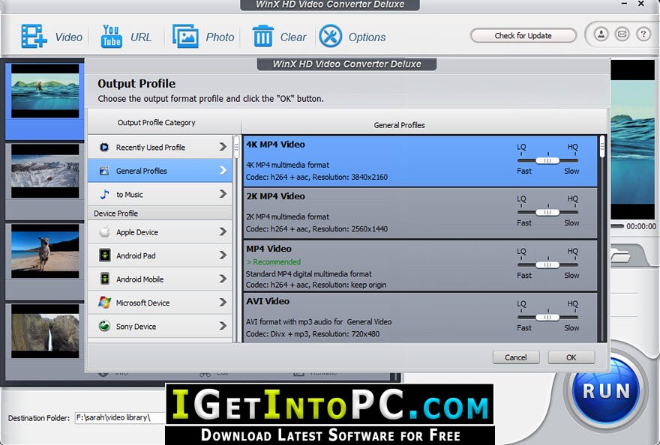Open the YouTube URL downloader icon
The image size is (660, 445).
[112, 36]
